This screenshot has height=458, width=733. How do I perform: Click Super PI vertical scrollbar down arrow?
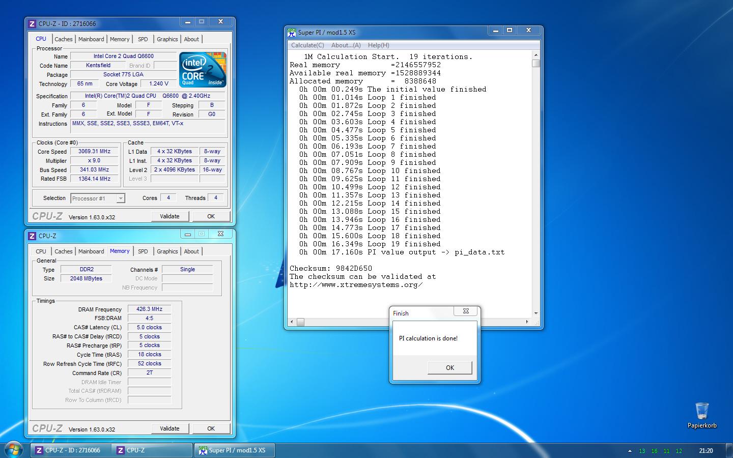point(535,313)
